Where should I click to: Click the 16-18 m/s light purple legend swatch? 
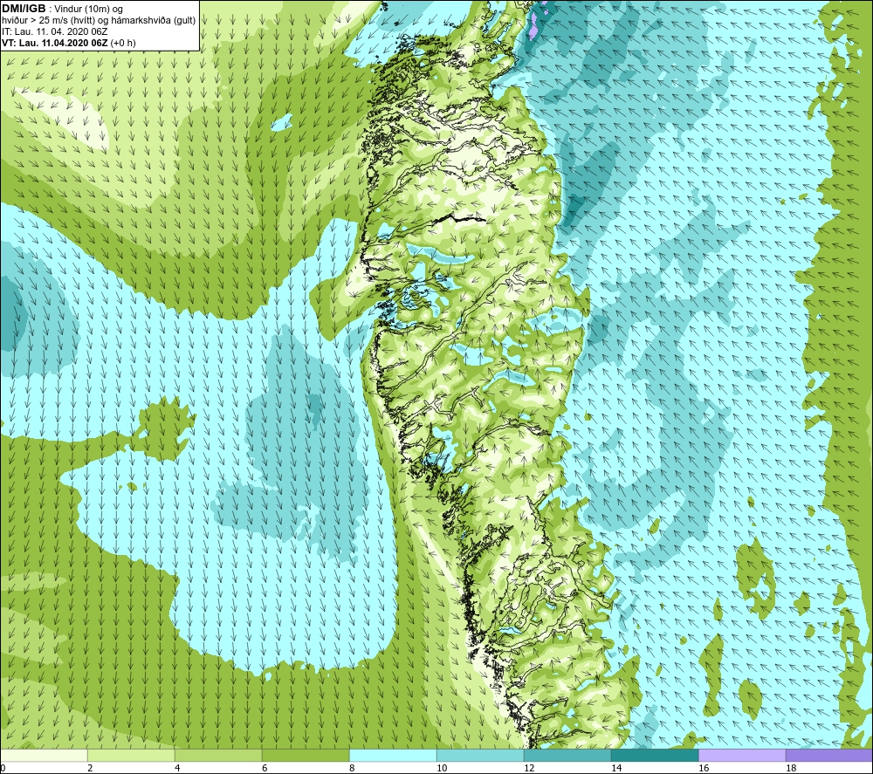pos(742,755)
